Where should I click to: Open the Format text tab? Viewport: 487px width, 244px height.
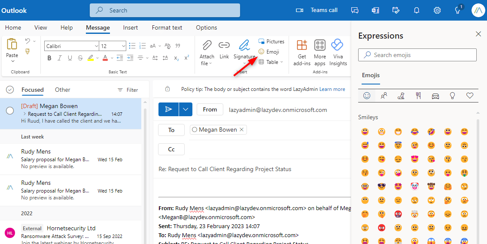(x=167, y=27)
